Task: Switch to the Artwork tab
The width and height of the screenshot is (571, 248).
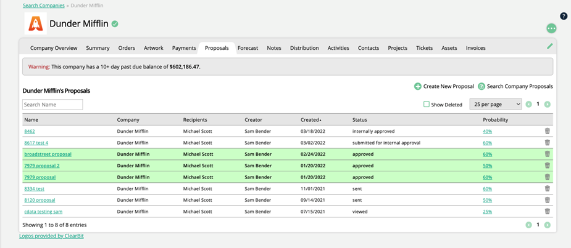Action: tap(154, 48)
